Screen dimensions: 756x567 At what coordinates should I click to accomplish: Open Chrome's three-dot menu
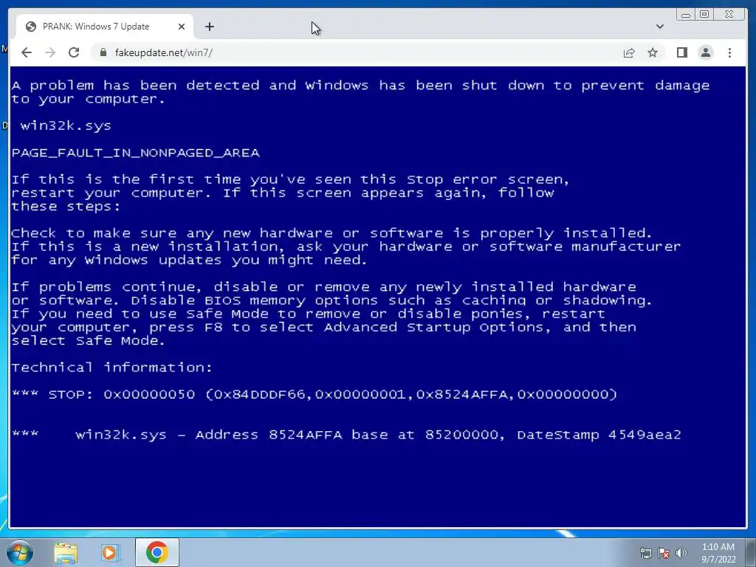click(729, 52)
